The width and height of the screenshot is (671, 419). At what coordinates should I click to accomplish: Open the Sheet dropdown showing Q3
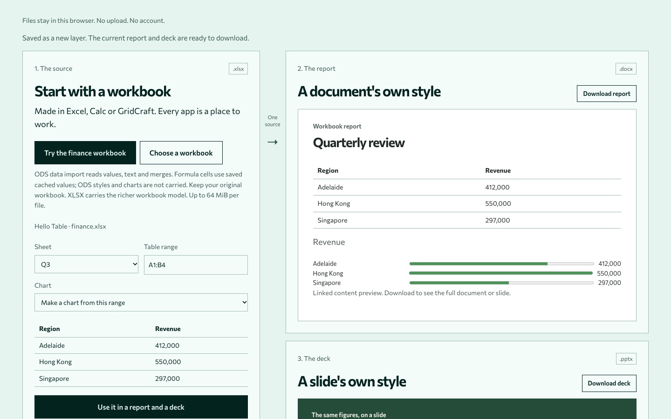86,264
